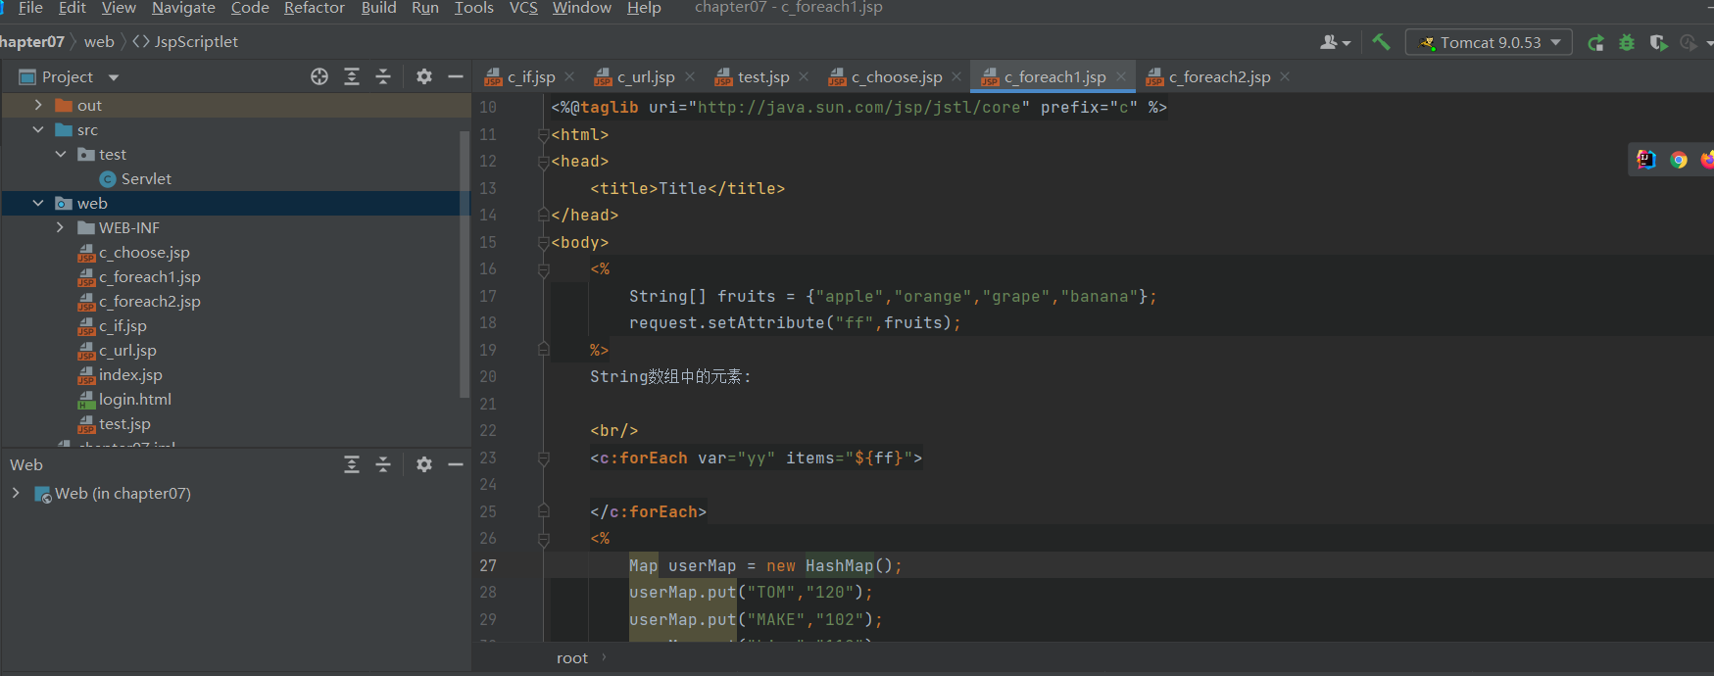The height and width of the screenshot is (676, 1714).
Task: Start debugging with the bug icon
Action: (1627, 42)
